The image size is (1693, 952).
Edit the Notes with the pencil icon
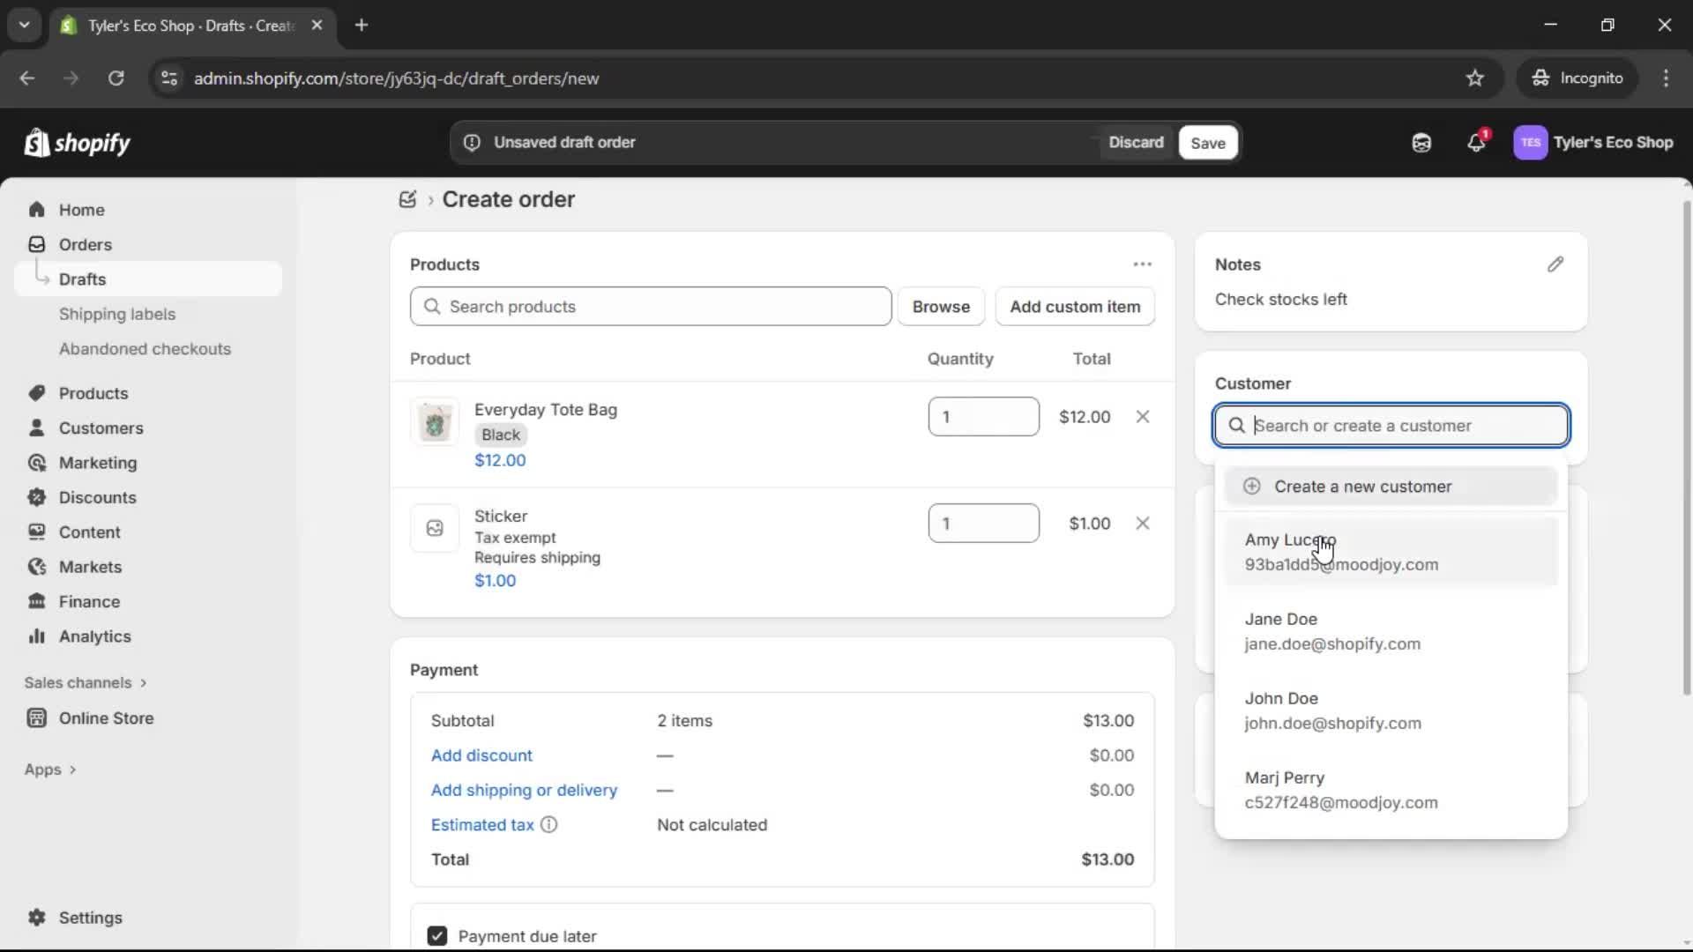(1555, 264)
